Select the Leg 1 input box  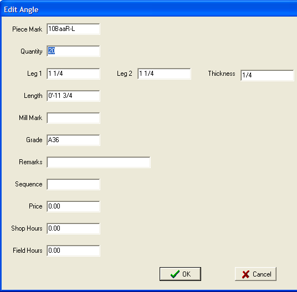[73, 74]
